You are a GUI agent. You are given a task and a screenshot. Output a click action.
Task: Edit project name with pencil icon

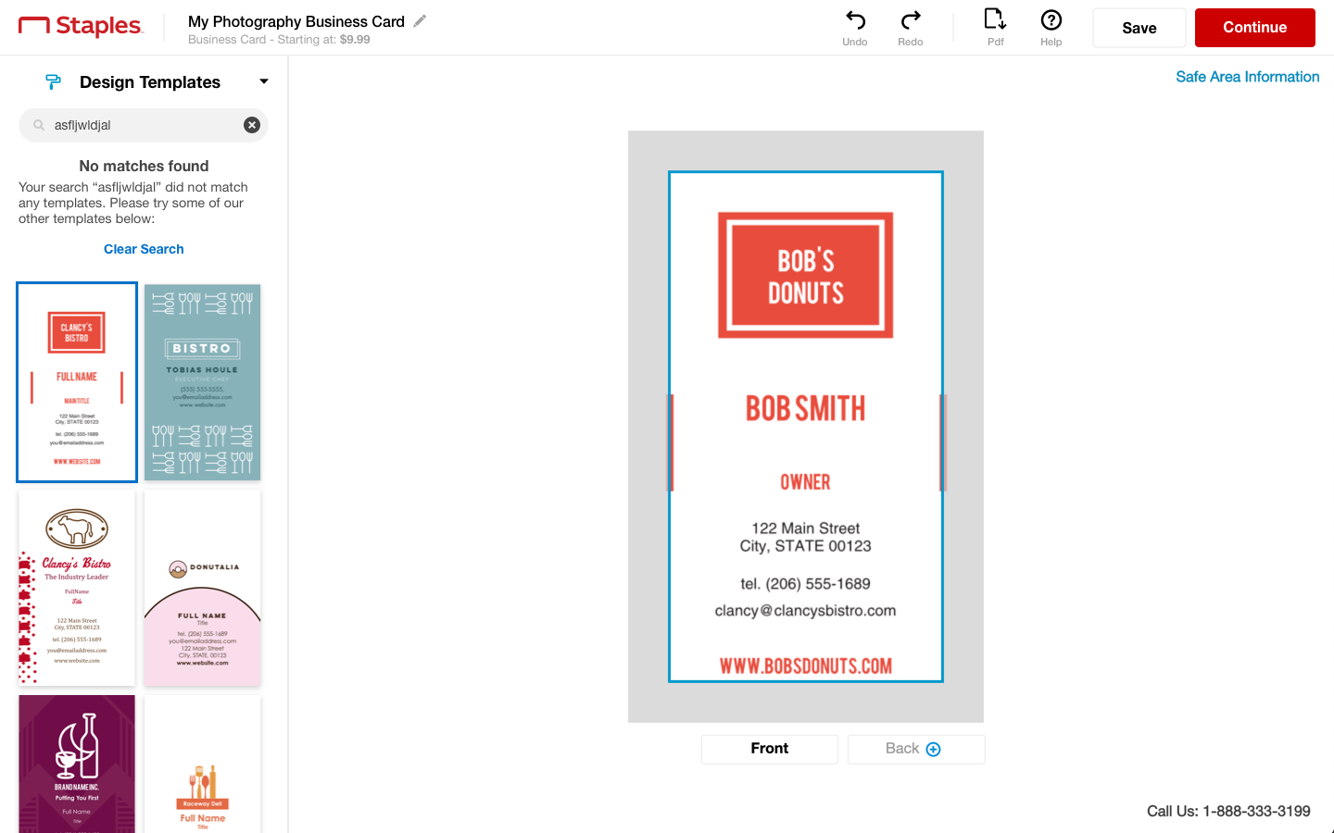pyautogui.click(x=420, y=20)
